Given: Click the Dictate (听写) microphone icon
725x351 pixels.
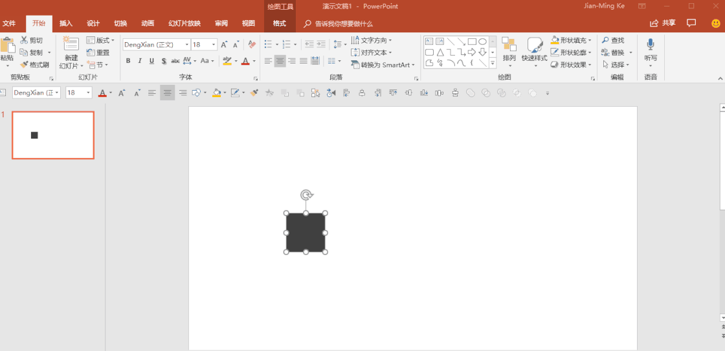Looking at the screenshot, I should 651,45.
